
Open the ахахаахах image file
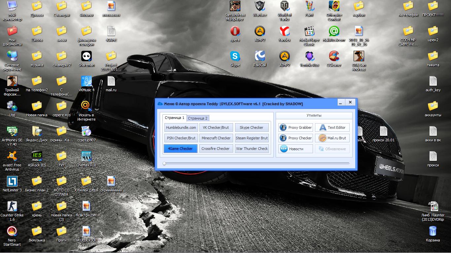tap(111, 9)
